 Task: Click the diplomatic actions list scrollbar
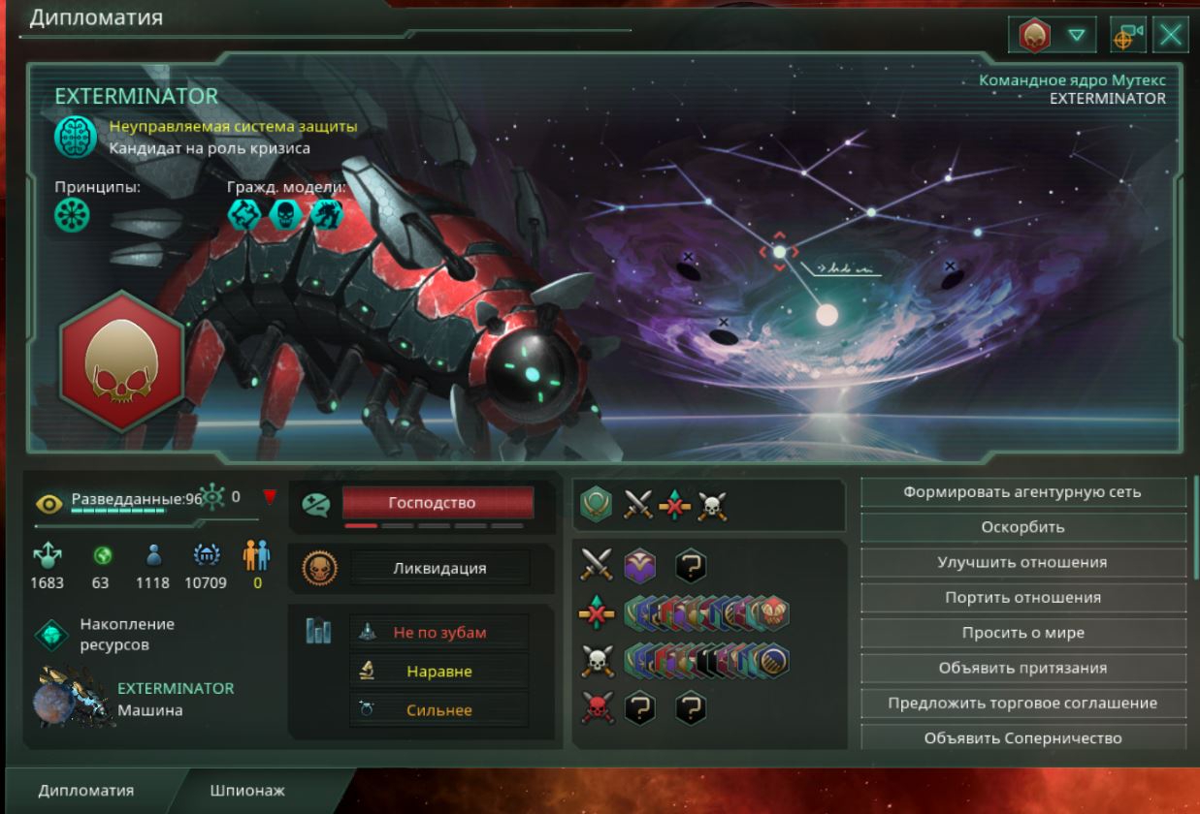[1196, 528]
